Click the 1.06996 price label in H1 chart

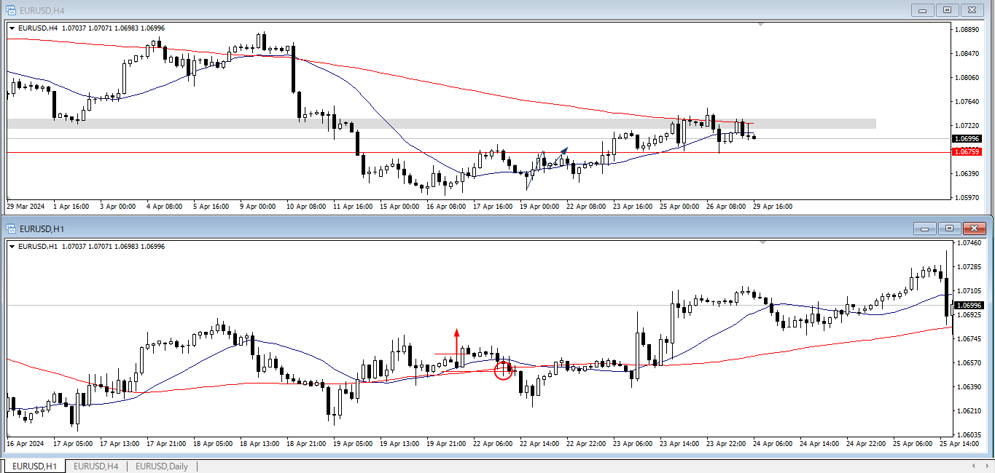coord(969,306)
